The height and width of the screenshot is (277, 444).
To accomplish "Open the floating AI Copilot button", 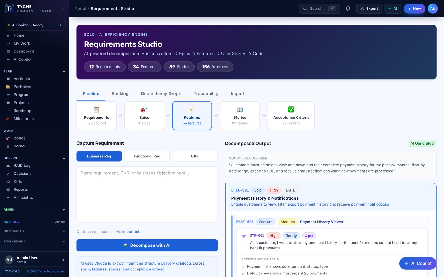I will coord(418,263).
